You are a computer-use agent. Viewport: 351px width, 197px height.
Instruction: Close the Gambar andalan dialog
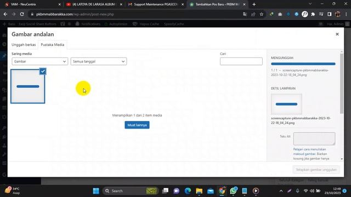click(x=337, y=34)
